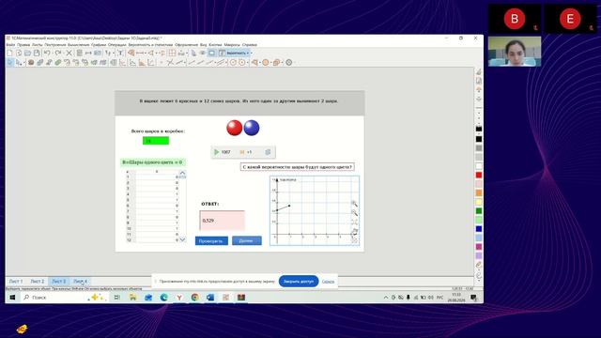The width and height of the screenshot is (601, 338).
Task: Click the notification center icon in tray
Action: (x=473, y=298)
